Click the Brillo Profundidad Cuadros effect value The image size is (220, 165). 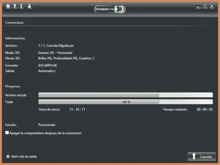coord(66,58)
